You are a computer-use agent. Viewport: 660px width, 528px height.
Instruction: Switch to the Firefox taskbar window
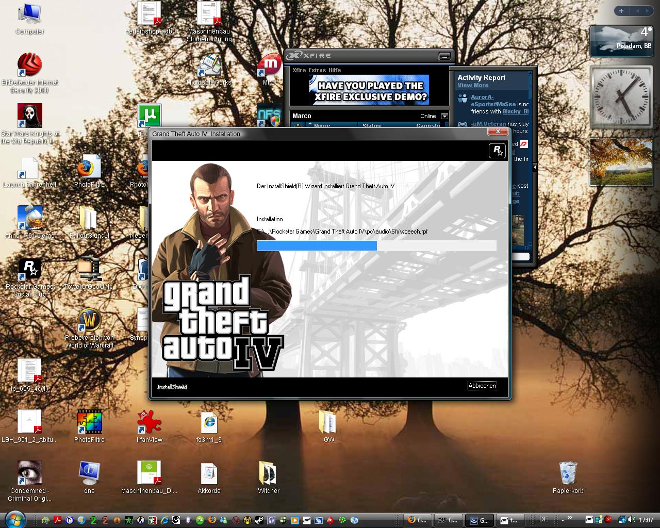tap(418, 520)
